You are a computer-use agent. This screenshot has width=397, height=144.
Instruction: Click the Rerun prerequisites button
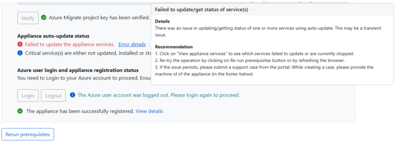point(28,134)
